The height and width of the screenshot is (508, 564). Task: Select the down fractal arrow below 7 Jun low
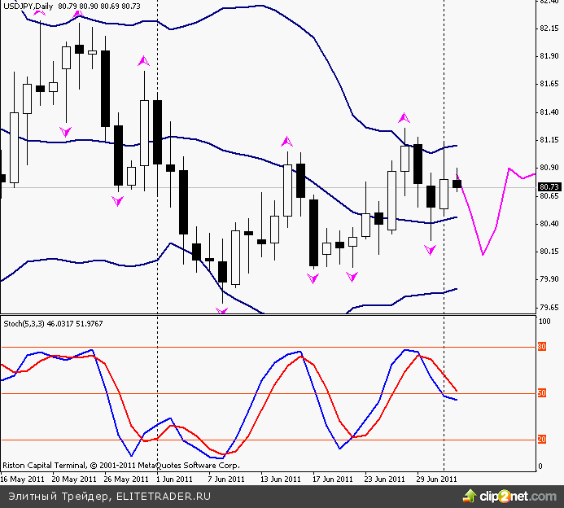[x=221, y=310]
